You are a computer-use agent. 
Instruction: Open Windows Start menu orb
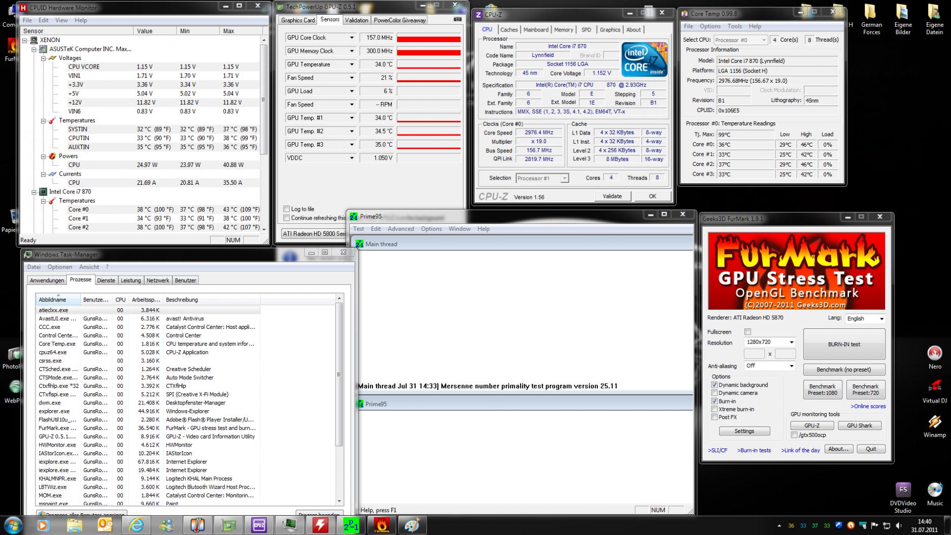click(x=14, y=525)
